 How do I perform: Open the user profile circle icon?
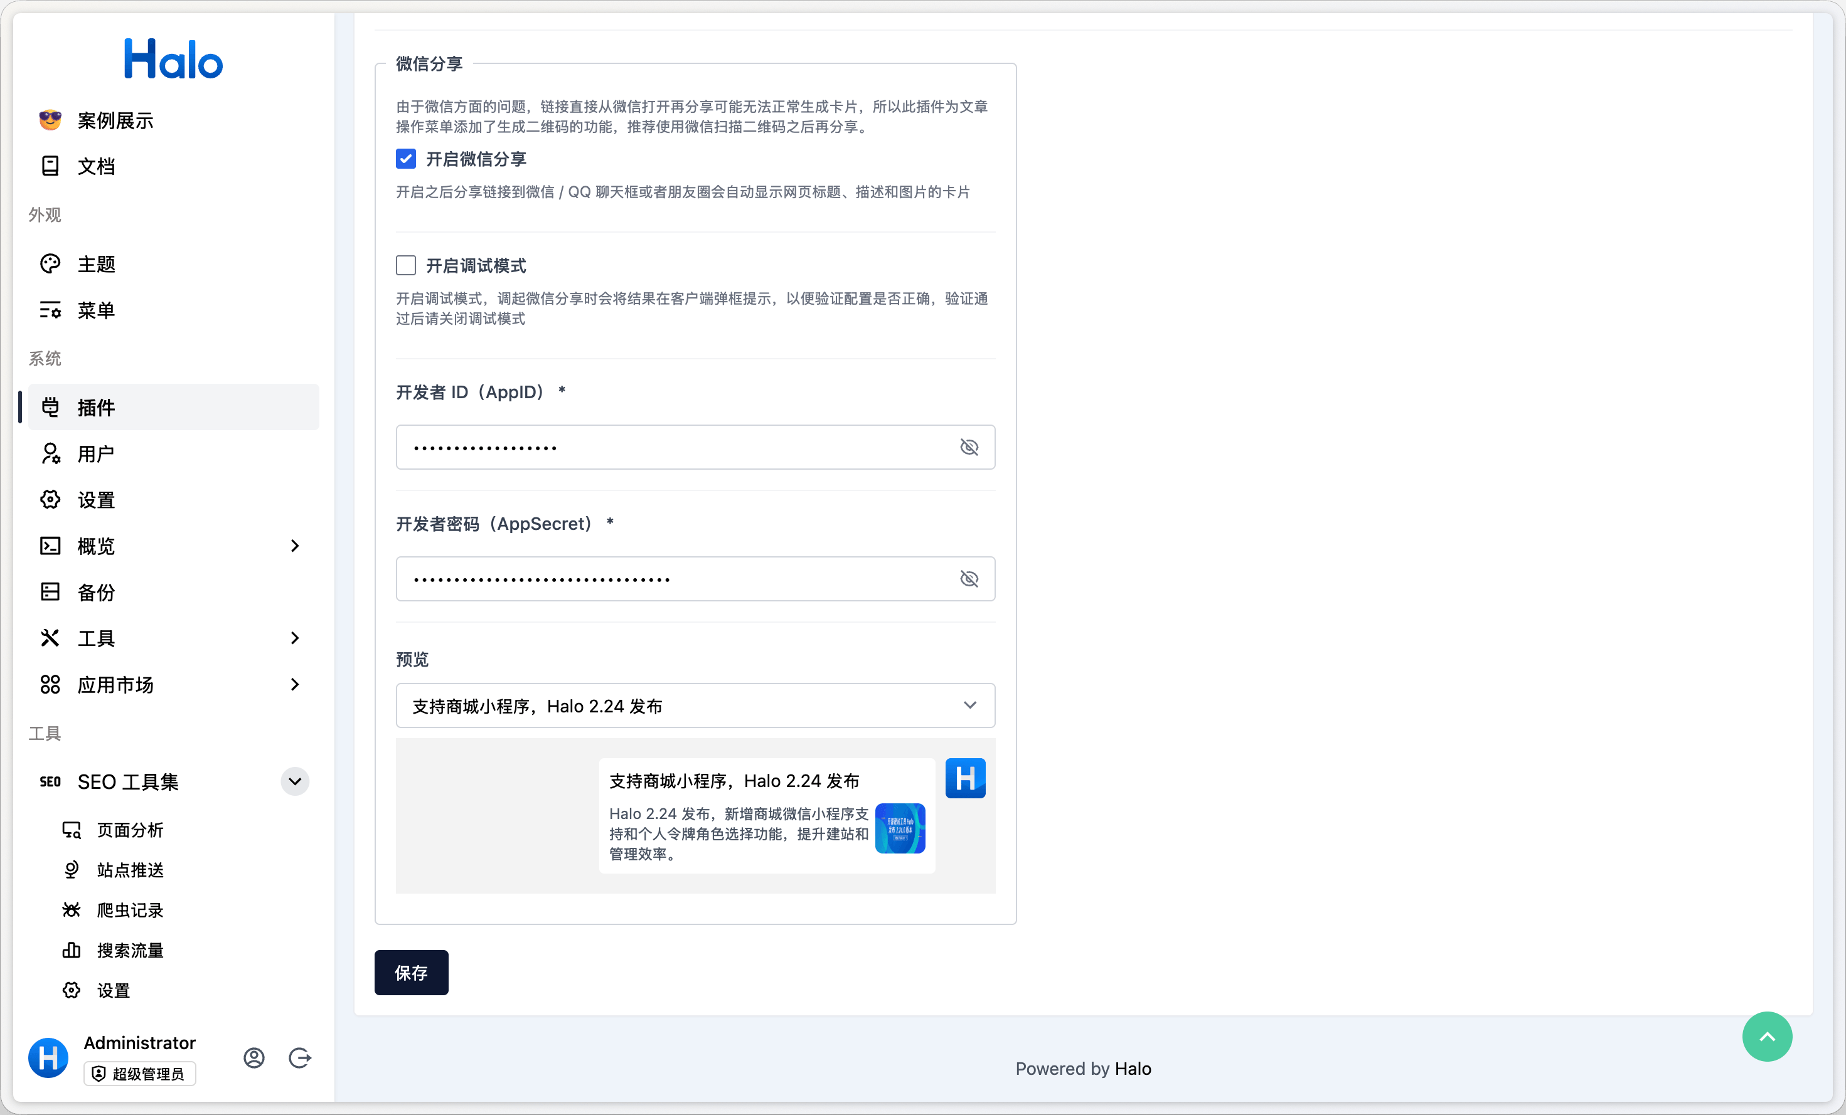coord(254,1057)
